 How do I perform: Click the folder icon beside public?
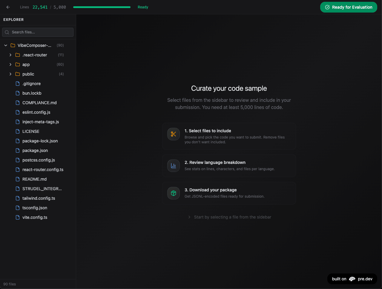pos(18,74)
